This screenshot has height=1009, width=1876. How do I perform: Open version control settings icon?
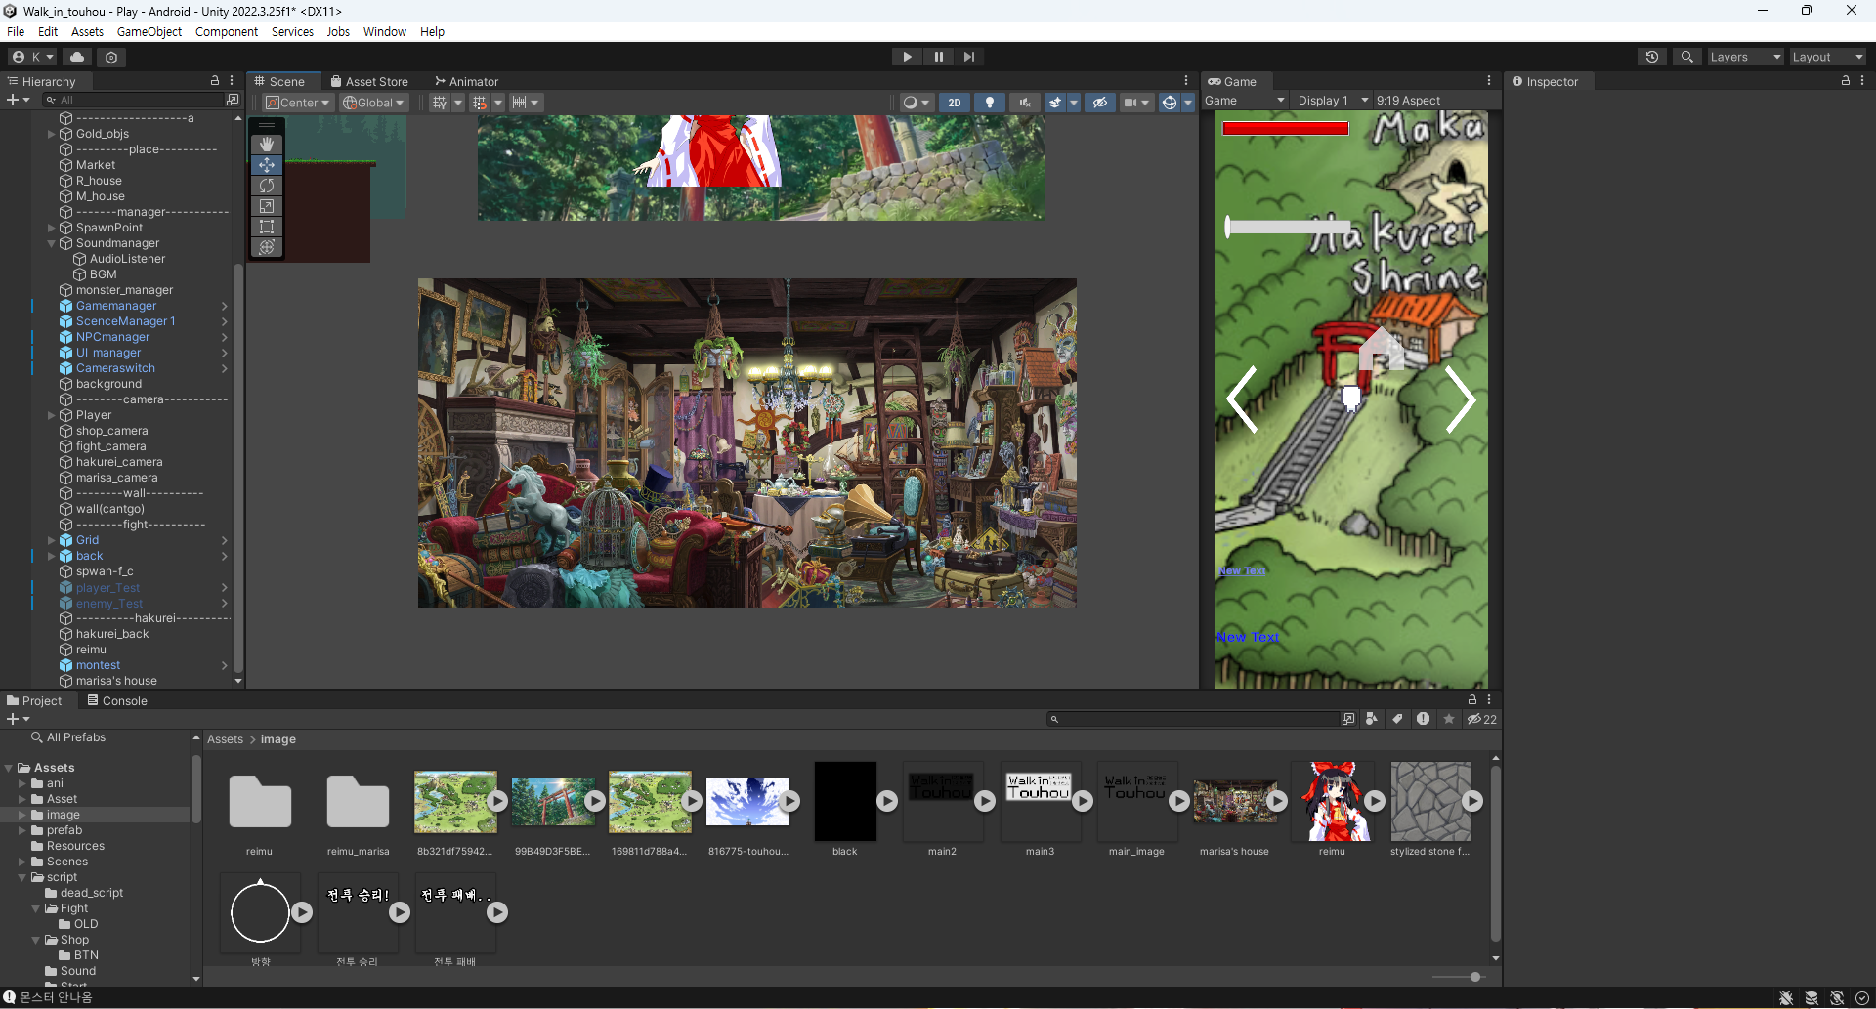(111, 57)
